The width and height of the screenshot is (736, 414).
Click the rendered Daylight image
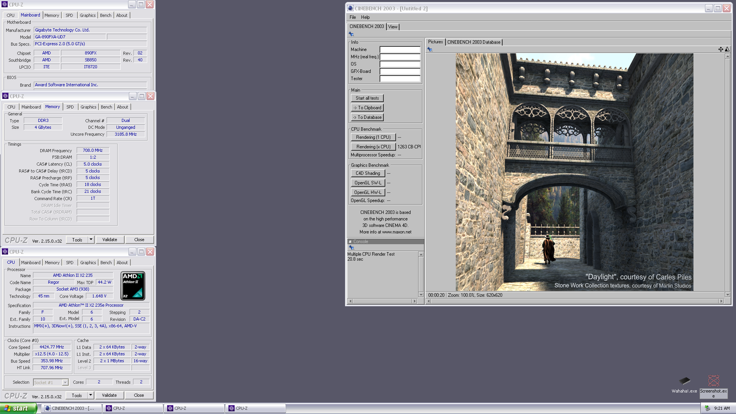[x=574, y=172]
